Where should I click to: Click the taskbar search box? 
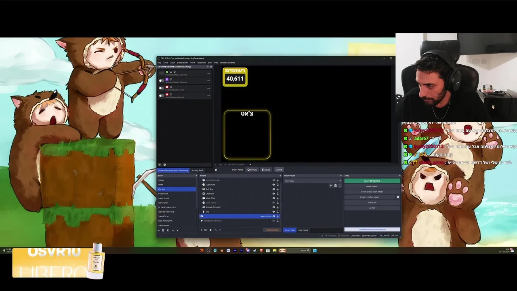[294, 251]
